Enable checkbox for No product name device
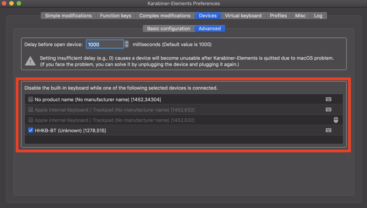Image resolution: width=367 pixels, height=208 pixels. coord(31,99)
